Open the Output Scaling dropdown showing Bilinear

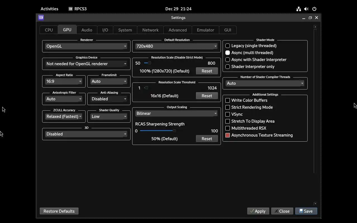(x=176, y=113)
